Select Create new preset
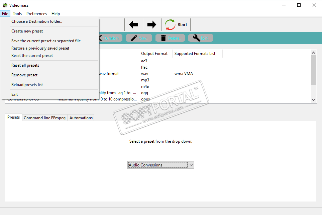This screenshot has height=215, width=322. point(49,31)
